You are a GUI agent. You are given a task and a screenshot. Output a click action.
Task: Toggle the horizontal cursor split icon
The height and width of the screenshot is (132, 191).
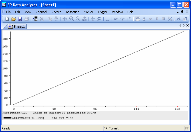[x=93, y=19]
